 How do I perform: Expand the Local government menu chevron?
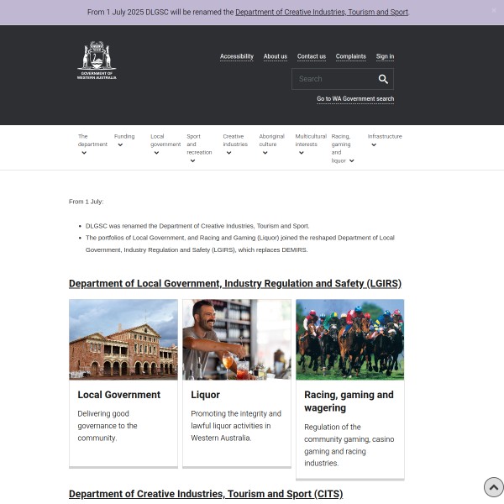156,153
